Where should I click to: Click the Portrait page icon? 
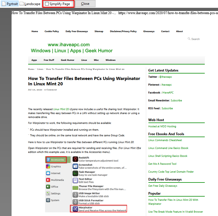pos(4,4)
